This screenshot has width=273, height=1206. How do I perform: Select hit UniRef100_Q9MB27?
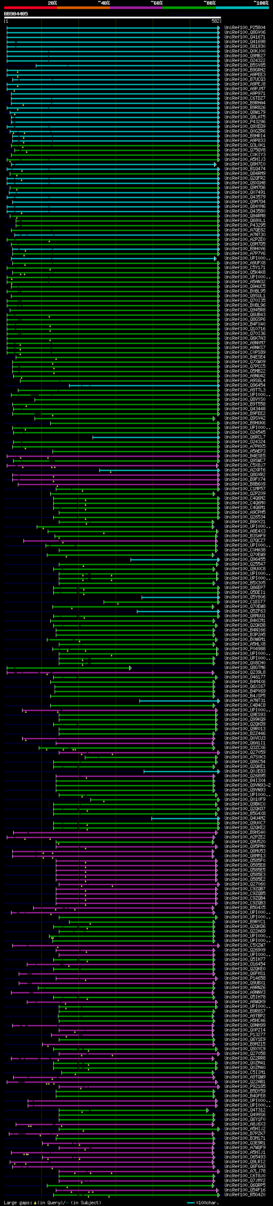coord(244,56)
